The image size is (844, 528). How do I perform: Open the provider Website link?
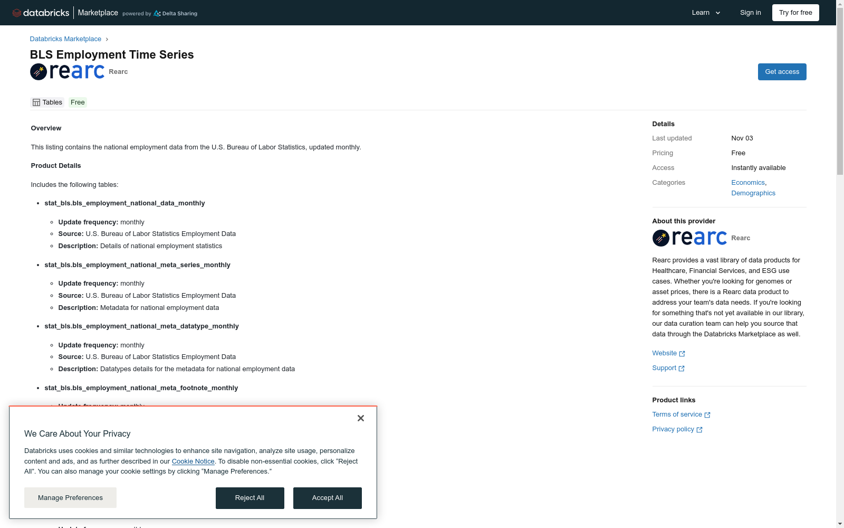(x=664, y=353)
